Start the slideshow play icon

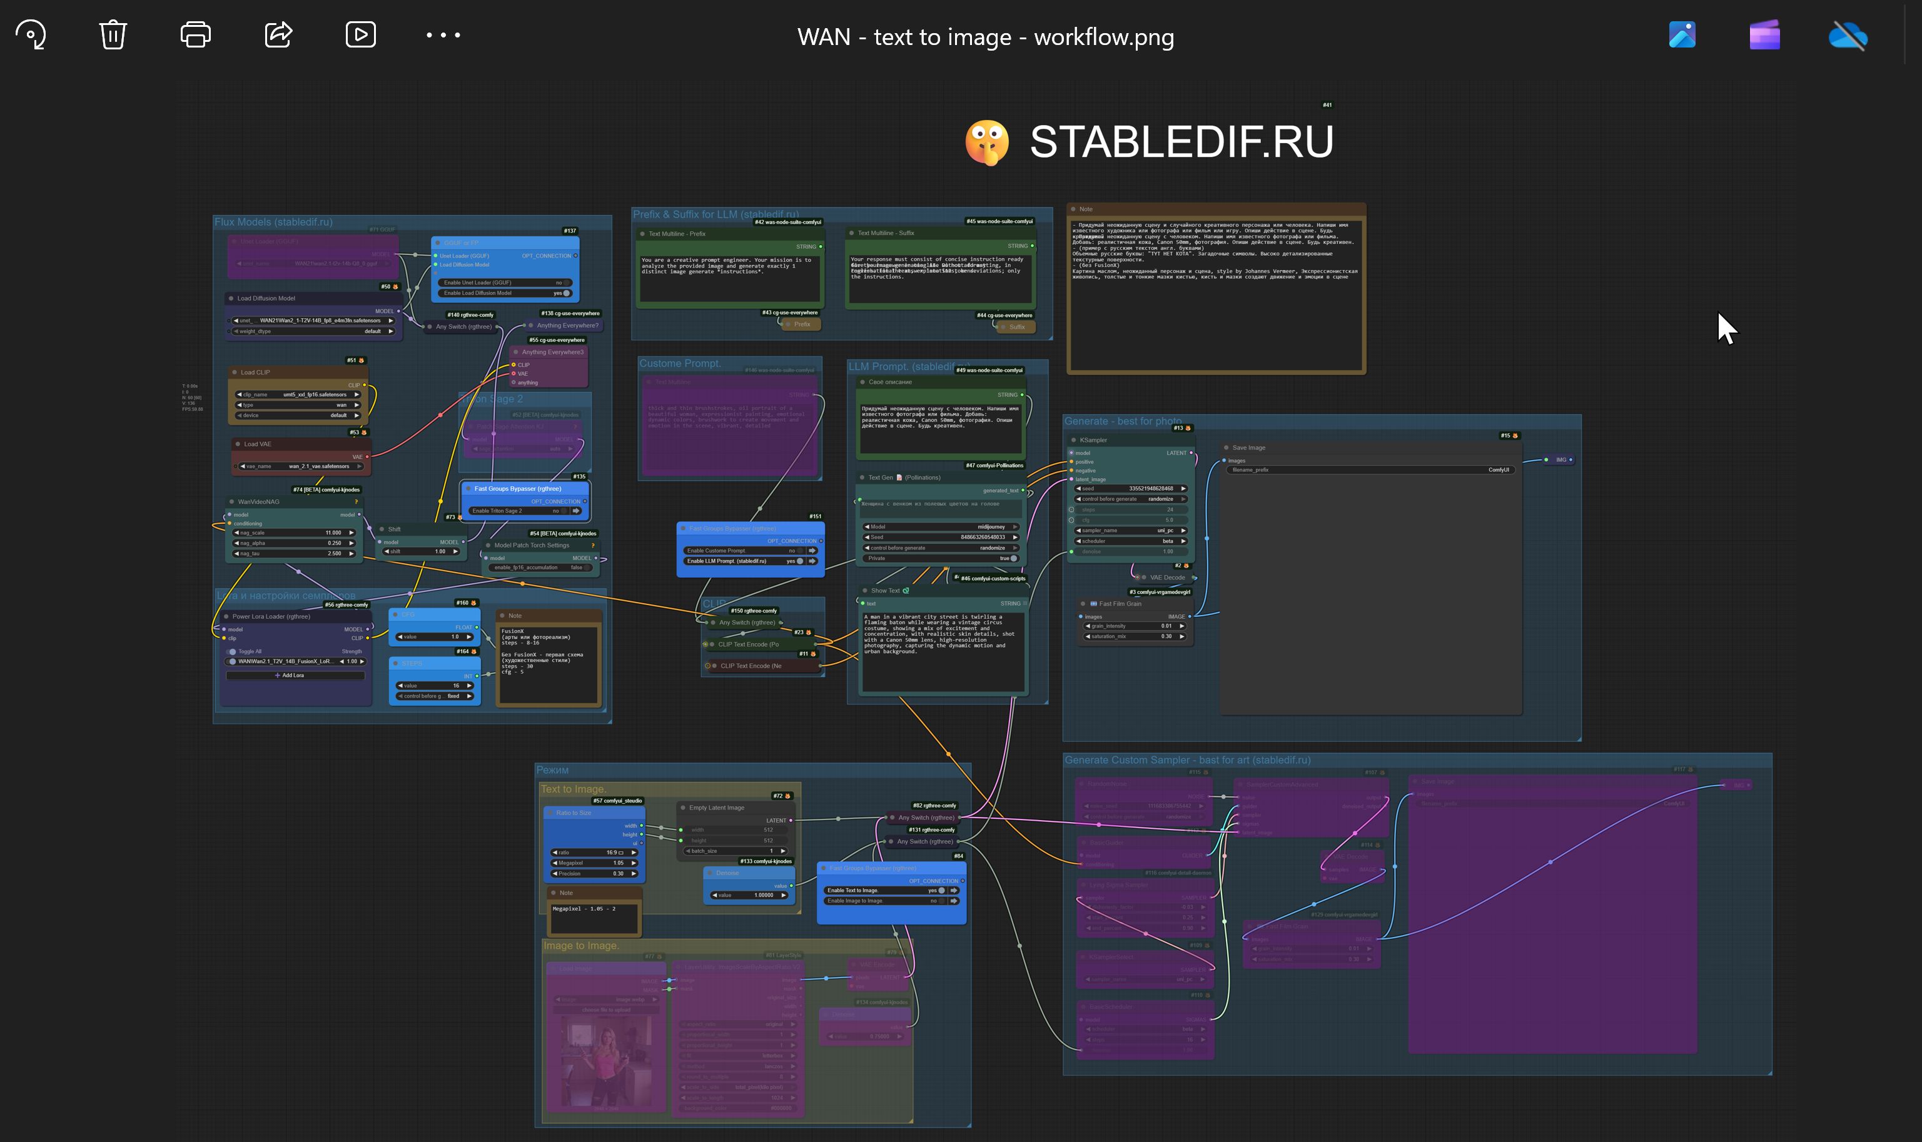click(x=360, y=34)
